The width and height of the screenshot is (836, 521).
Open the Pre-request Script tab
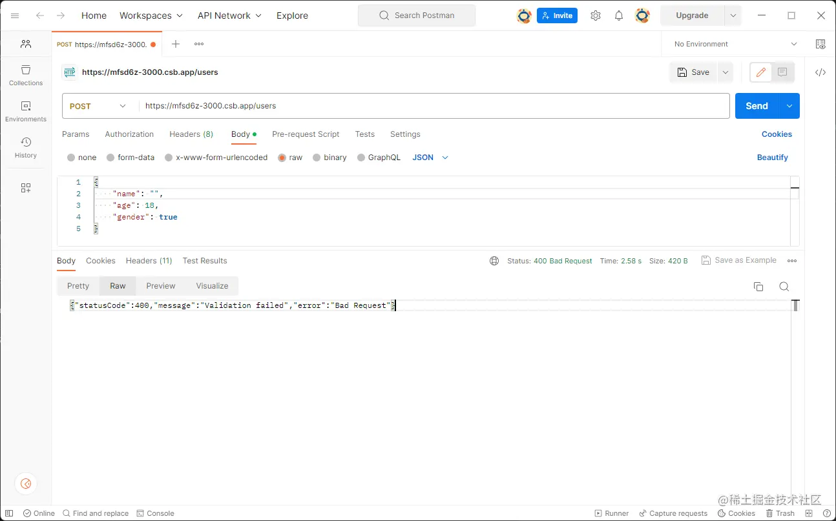pos(306,134)
